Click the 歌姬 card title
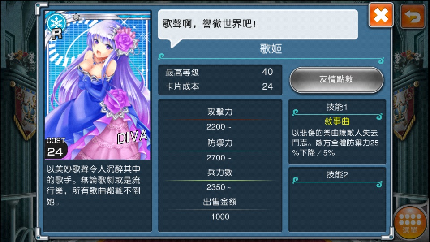Screen dimensions: 430x242 [x=271, y=49]
